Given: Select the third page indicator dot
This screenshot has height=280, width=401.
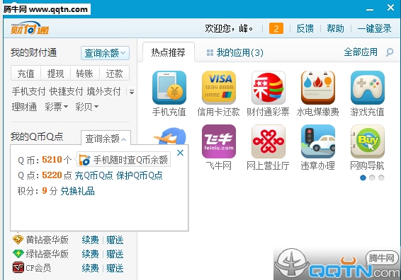Looking at the screenshot, I should coord(381,177).
